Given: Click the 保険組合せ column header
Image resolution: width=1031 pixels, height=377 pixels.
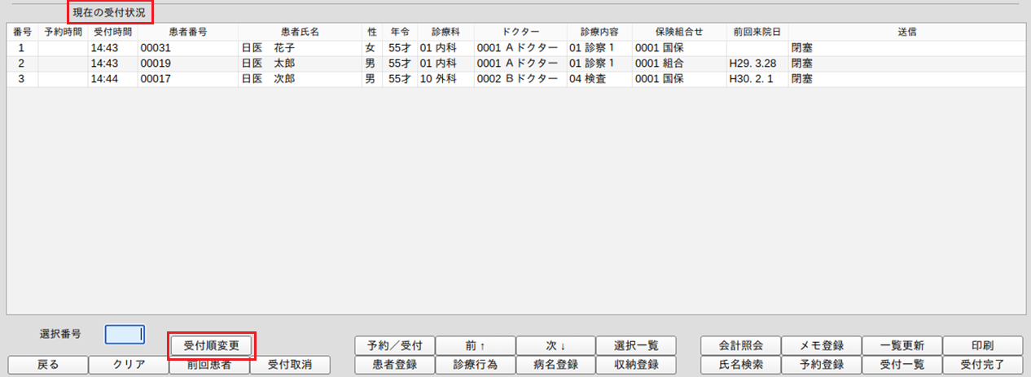Looking at the screenshot, I should [679, 32].
